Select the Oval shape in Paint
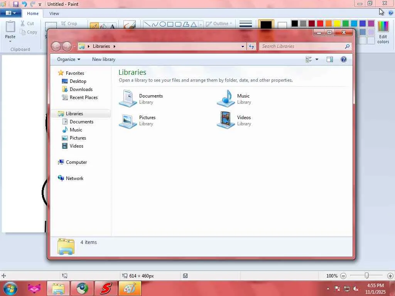395x296 pixels. pos(163,24)
